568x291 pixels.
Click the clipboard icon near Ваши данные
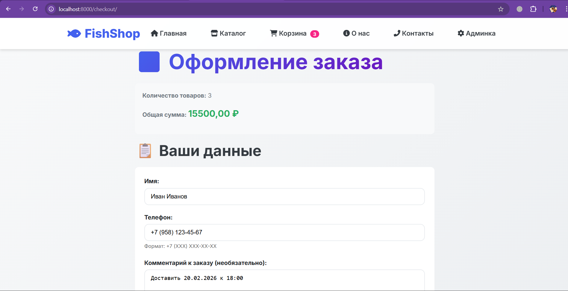pos(145,151)
